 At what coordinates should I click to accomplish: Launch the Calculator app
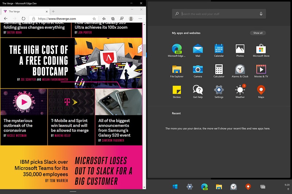[219, 71]
